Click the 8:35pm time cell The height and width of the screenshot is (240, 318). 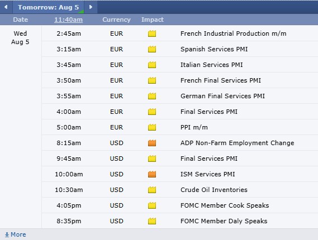pos(69,221)
